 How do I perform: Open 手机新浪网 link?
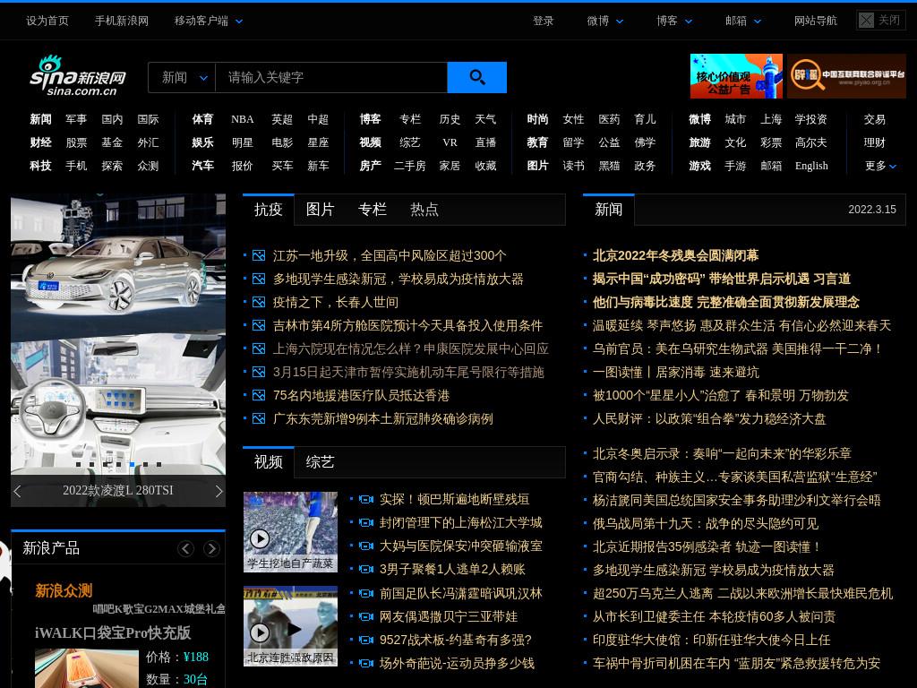(122, 21)
